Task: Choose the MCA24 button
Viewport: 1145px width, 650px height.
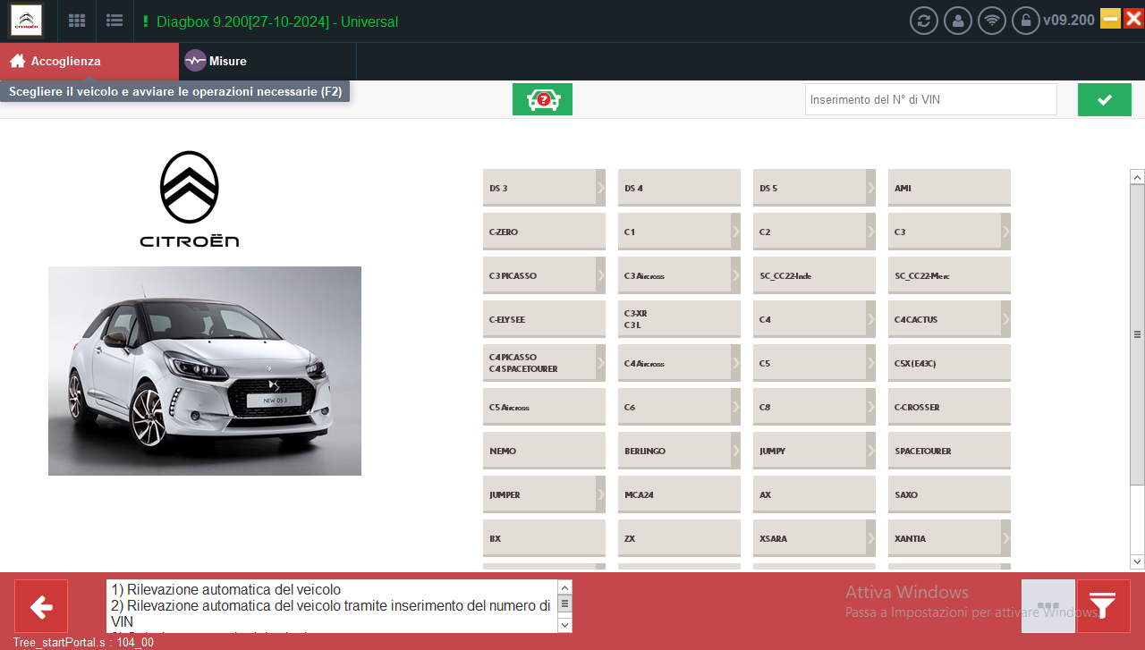Action: pyautogui.click(x=679, y=494)
